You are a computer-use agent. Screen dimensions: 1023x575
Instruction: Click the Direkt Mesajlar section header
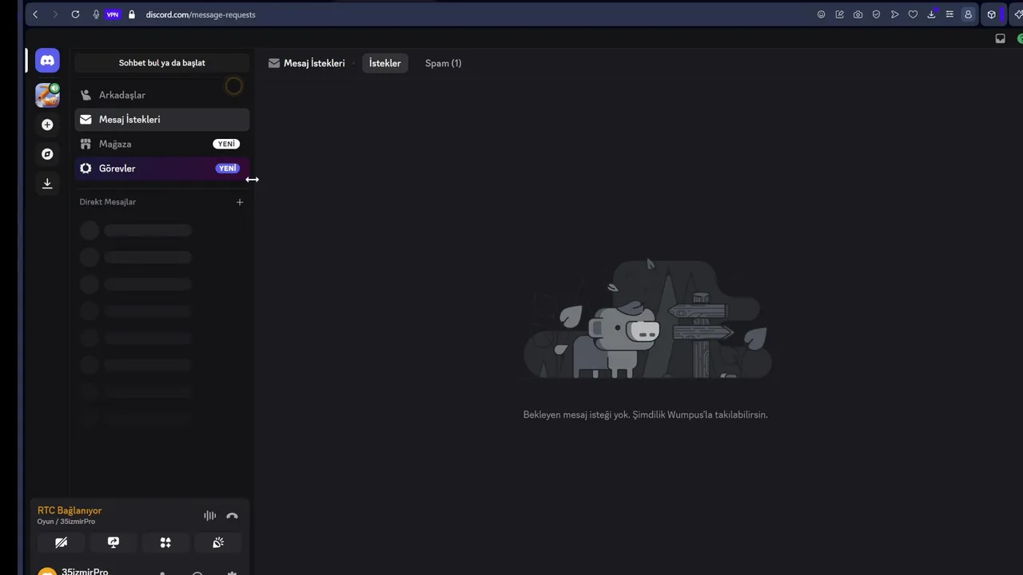[x=108, y=202]
